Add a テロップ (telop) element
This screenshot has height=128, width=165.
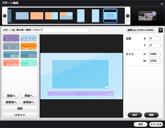[x=11, y=38]
